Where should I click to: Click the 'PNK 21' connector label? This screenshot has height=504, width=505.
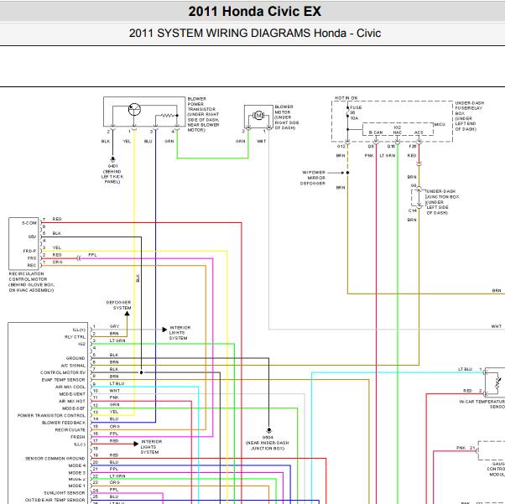pyautogui.click(x=466, y=448)
